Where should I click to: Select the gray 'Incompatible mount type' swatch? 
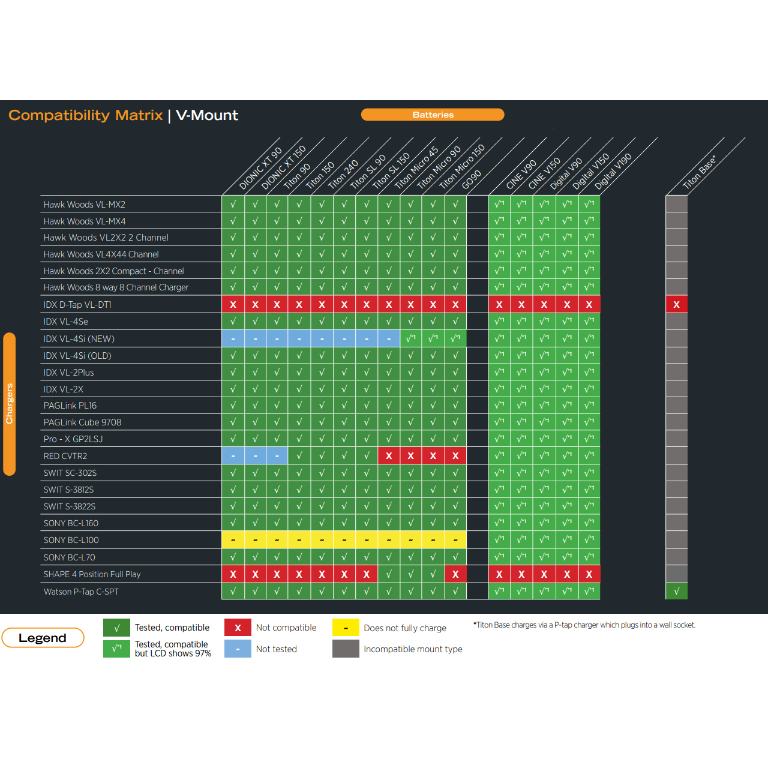346,649
